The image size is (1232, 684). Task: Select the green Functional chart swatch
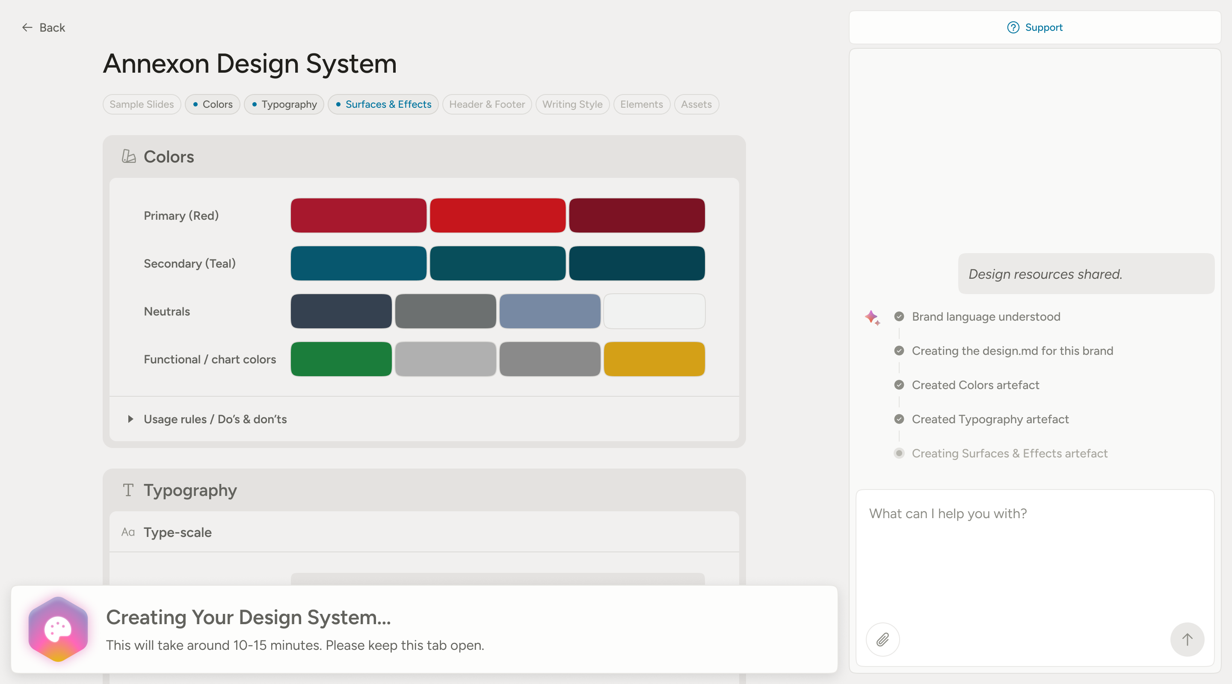tap(341, 359)
